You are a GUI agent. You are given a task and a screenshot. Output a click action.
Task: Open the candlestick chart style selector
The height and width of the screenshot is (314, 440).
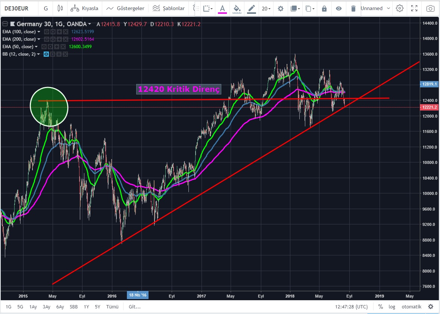[x=60, y=8]
